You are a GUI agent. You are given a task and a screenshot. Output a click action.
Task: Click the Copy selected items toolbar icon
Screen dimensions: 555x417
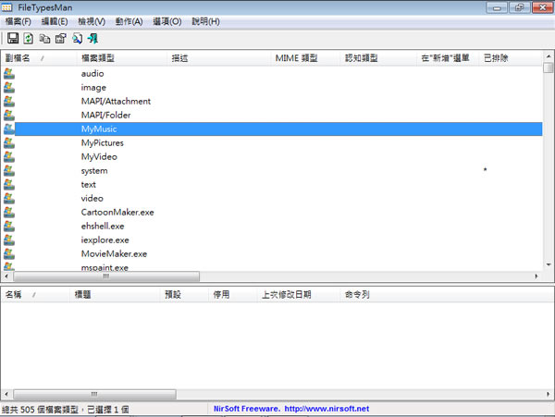pos(44,38)
